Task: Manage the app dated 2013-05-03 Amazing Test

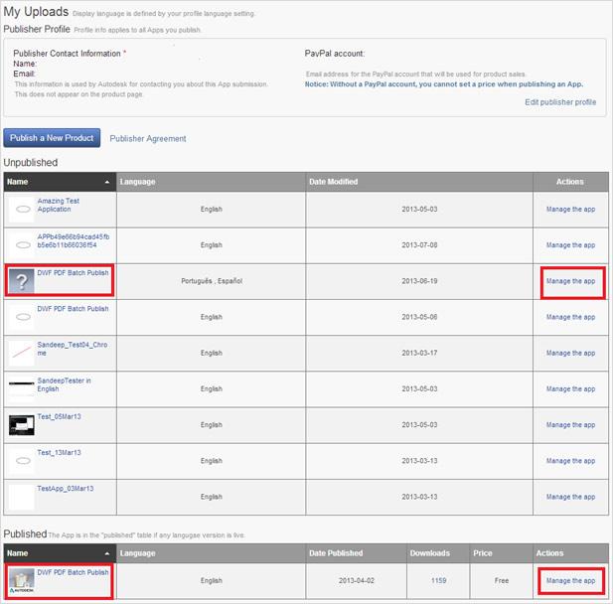Action: click(570, 210)
